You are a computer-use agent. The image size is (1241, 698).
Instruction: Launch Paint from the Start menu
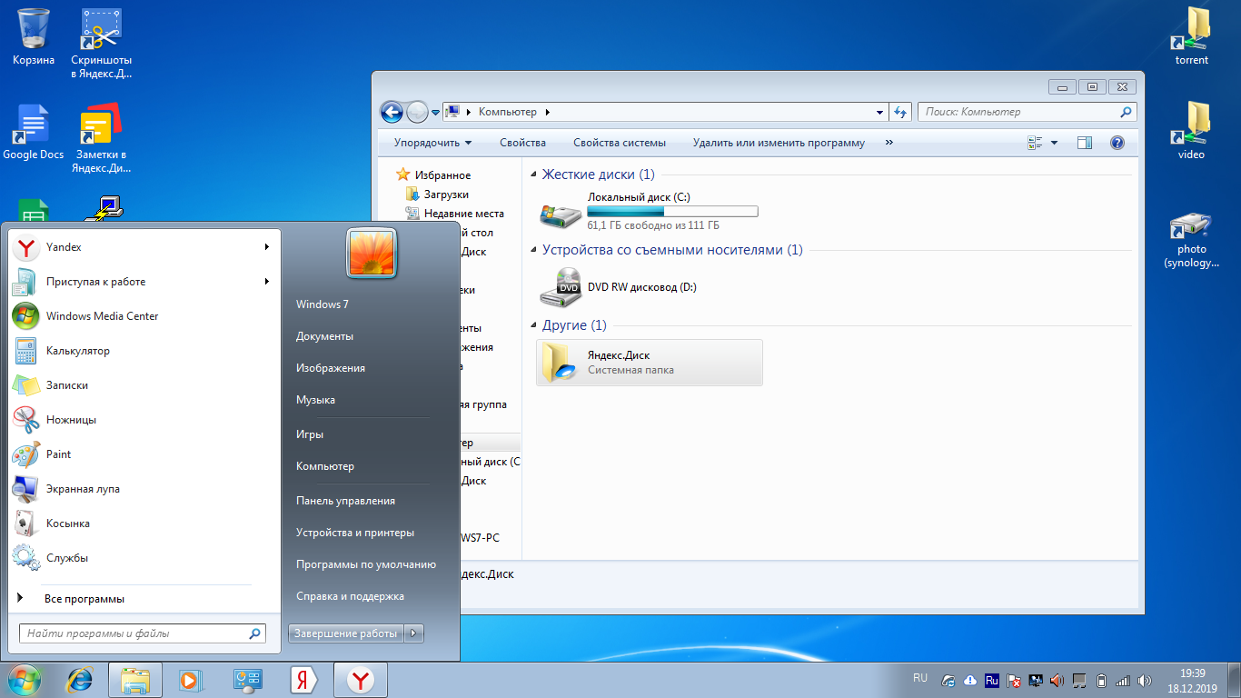pyautogui.click(x=58, y=454)
